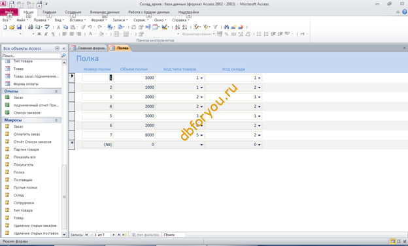Collapse the navigation pane with double chevron
This screenshot has height=246, width=408.
tap(64, 48)
